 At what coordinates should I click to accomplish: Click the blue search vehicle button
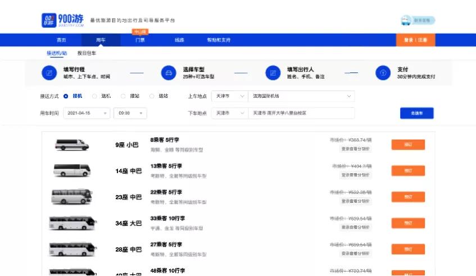417,113
